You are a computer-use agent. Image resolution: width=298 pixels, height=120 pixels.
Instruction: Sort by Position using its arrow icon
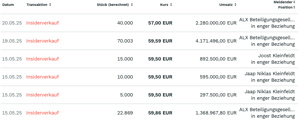click(294, 8)
